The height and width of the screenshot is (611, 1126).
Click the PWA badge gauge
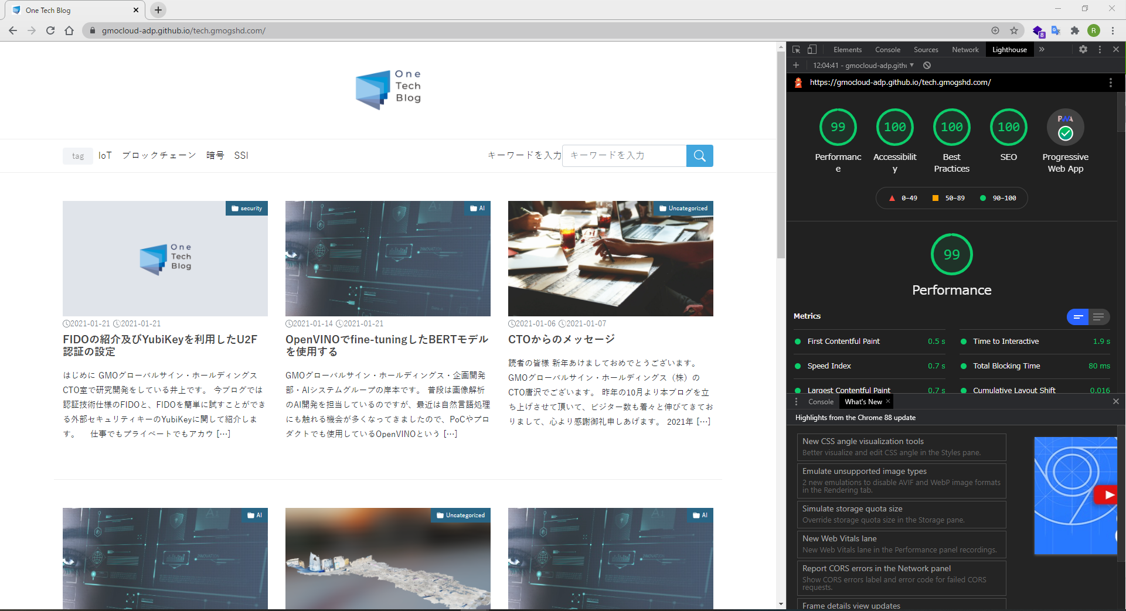tap(1066, 127)
